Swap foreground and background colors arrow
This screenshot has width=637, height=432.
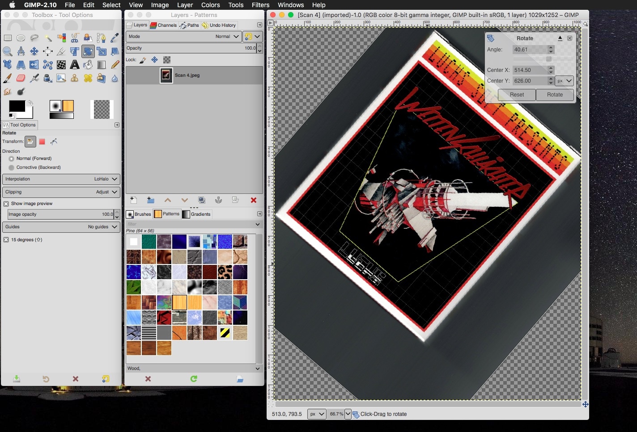30,103
